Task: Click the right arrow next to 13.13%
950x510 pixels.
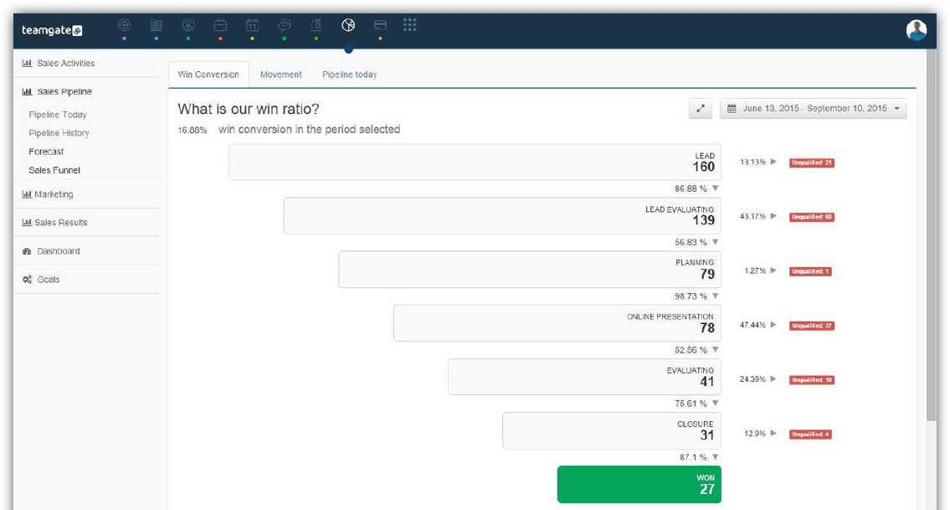Action: point(773,162)
